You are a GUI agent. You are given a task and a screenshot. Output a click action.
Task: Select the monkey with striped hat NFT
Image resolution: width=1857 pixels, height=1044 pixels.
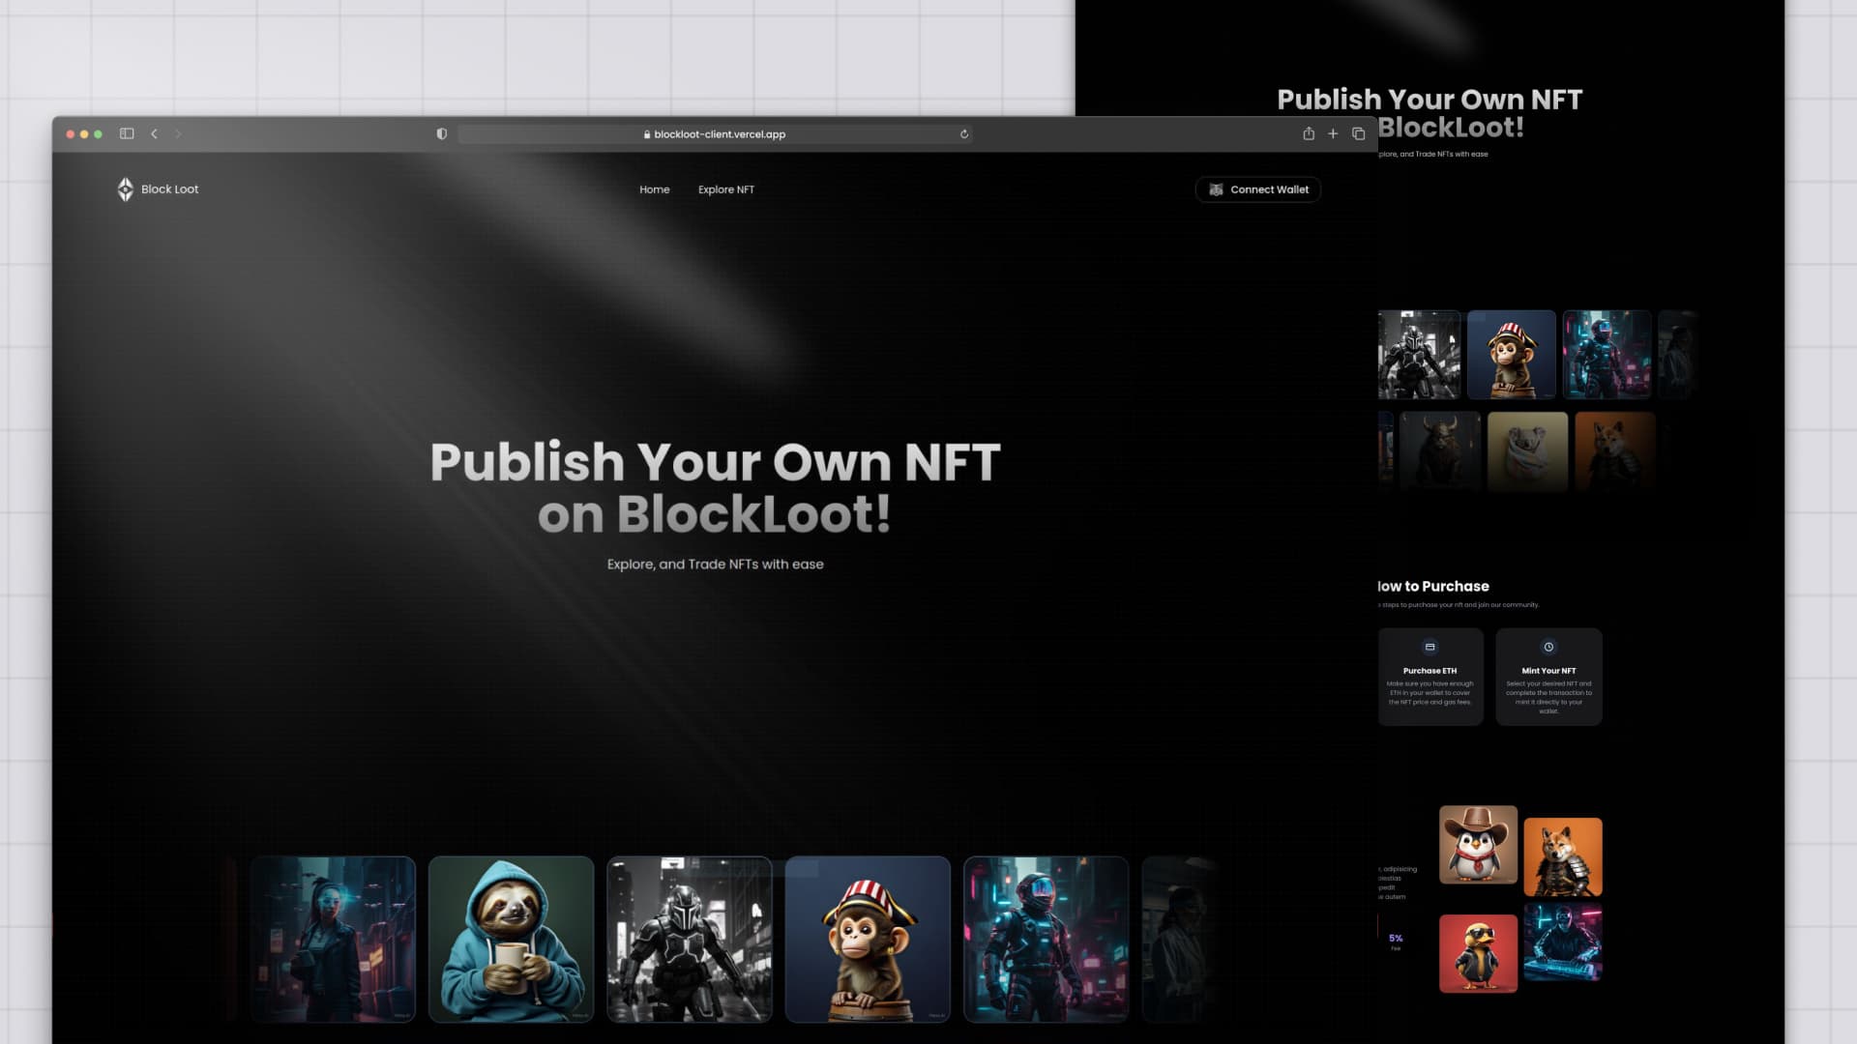[x=868, y=938]
